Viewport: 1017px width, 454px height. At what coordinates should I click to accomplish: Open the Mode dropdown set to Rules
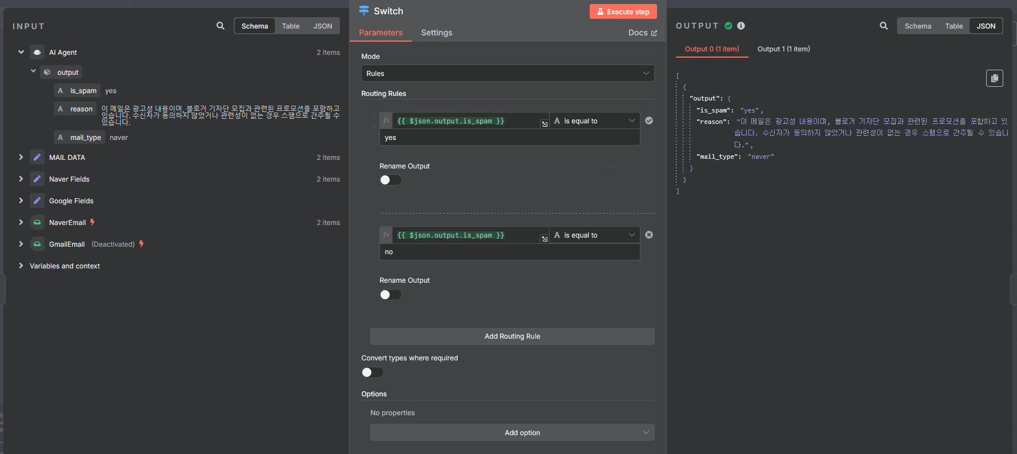507,73
